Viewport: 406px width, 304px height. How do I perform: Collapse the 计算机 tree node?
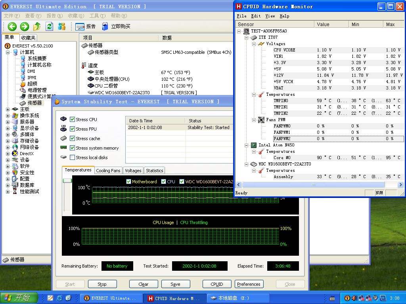tap(8, 52)
